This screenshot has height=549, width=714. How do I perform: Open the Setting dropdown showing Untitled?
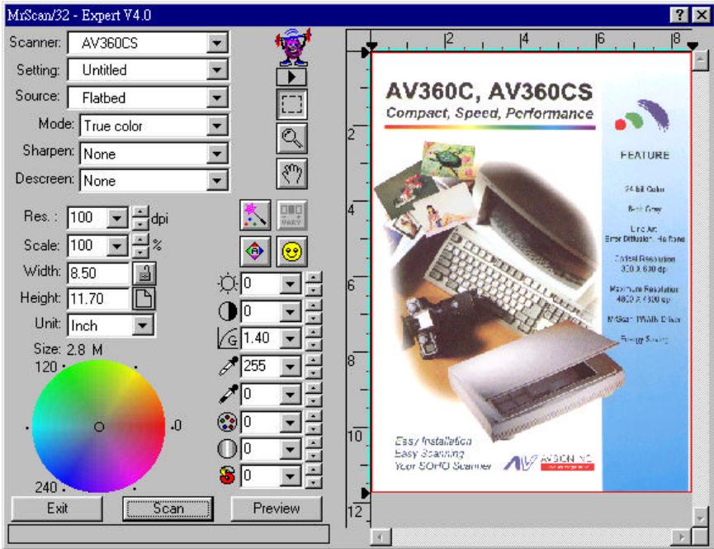point(217,70)
